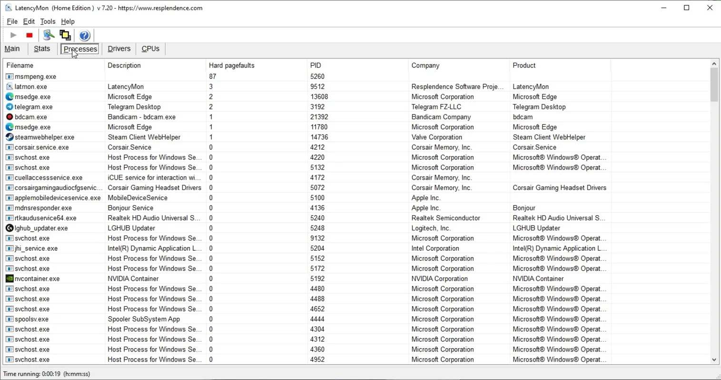Click the applemobiledeviceservice.exe row icon

pos(10,198)
